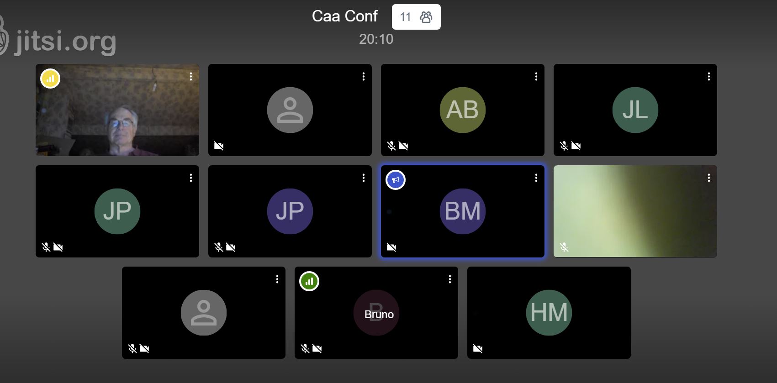Viewport: 777px width, 383px height.
Task: Open the three-dot menu on the JL tile
Action: (x=709, y=77)
